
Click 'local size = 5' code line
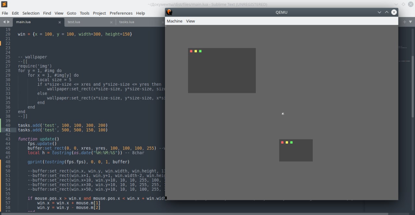tap(54, 80)
